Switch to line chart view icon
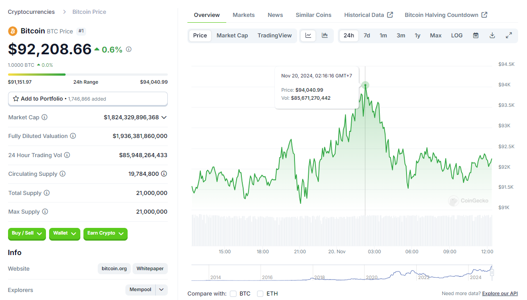 [x=308, y=36]
